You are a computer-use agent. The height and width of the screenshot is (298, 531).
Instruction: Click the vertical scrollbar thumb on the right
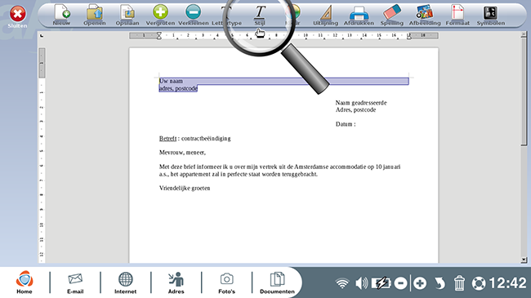[x=524, y=91]
